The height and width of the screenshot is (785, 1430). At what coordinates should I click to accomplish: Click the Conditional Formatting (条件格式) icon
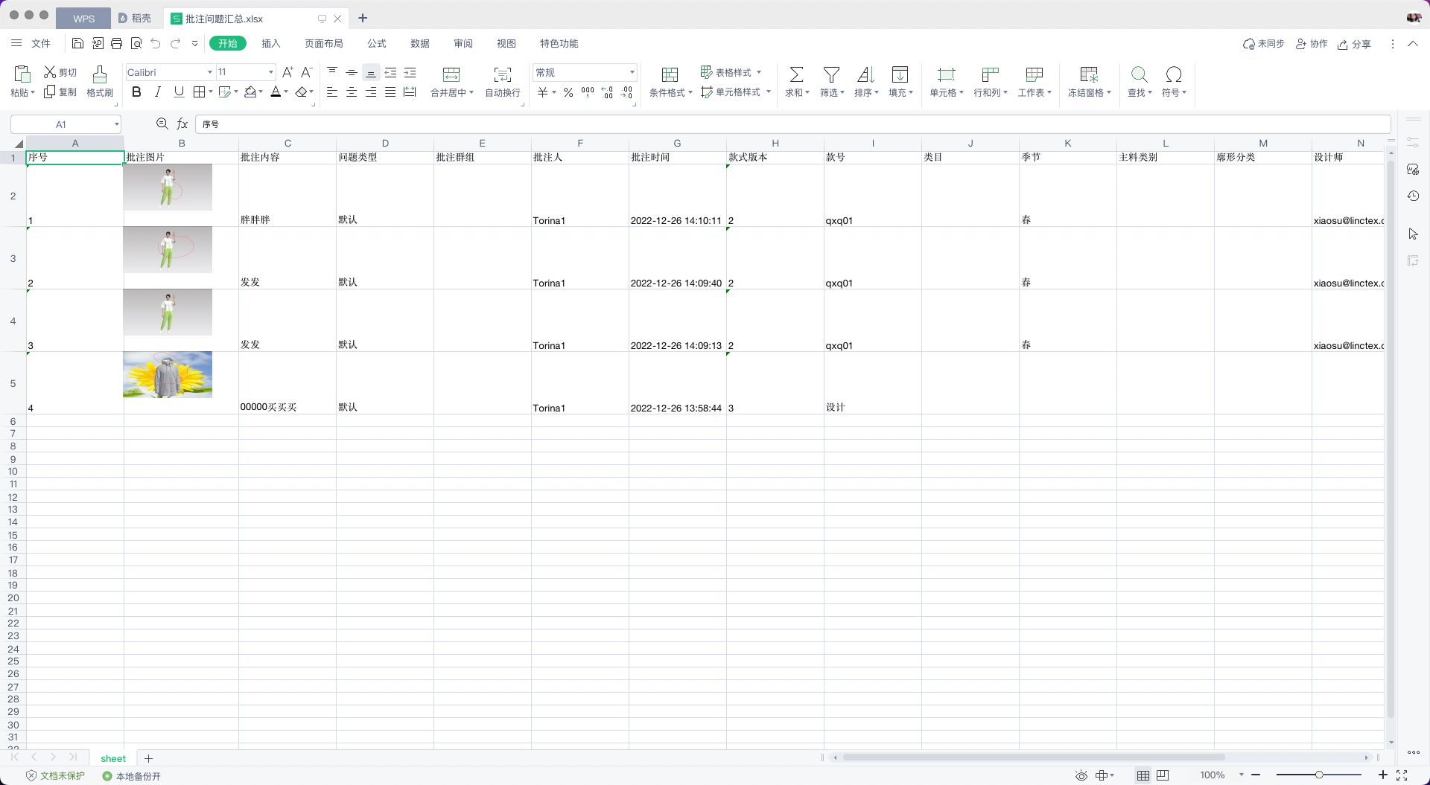pyautogui.click(x=670, y=74)
